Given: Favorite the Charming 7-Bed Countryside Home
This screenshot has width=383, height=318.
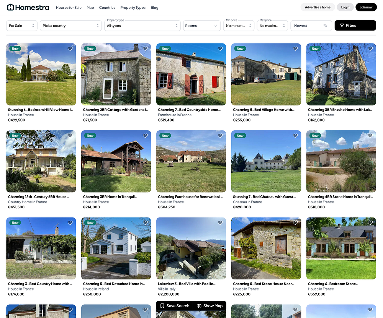Looking at the screenshot, I should tap(220, 49).
